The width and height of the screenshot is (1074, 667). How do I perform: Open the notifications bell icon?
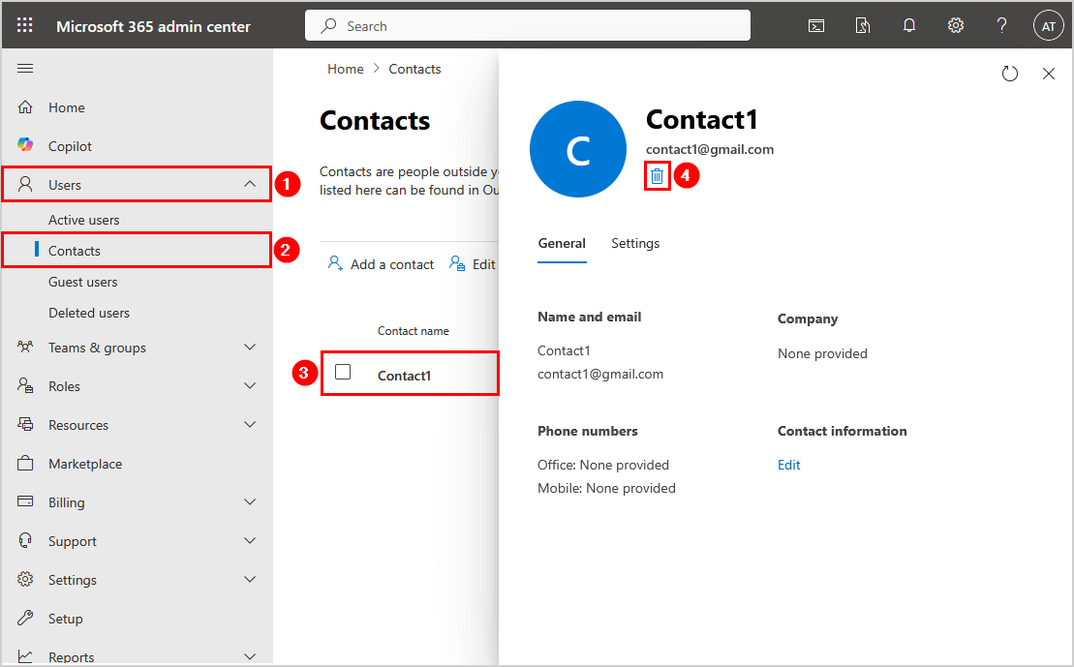point(909,26)
